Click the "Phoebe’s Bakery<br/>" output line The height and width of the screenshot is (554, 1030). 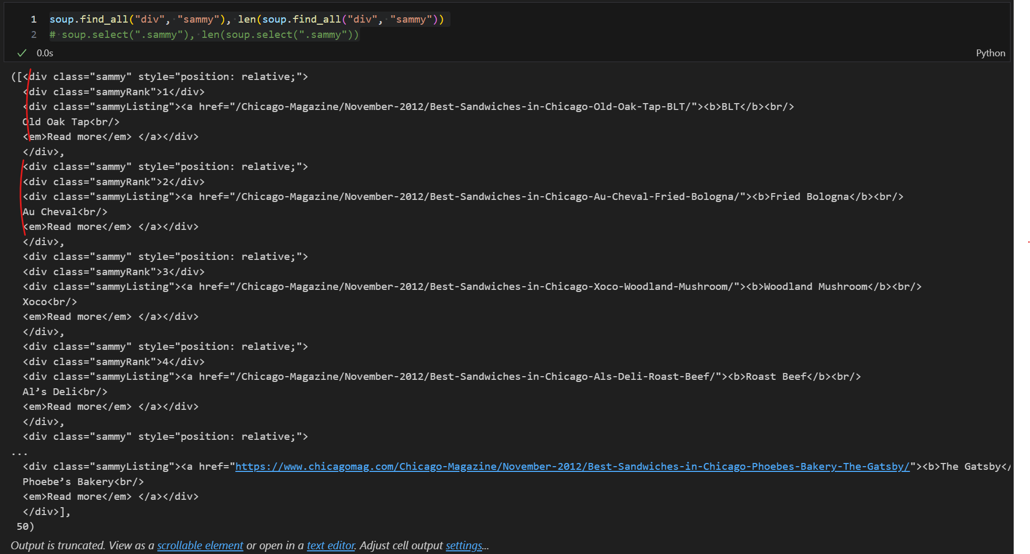point(83,482)
